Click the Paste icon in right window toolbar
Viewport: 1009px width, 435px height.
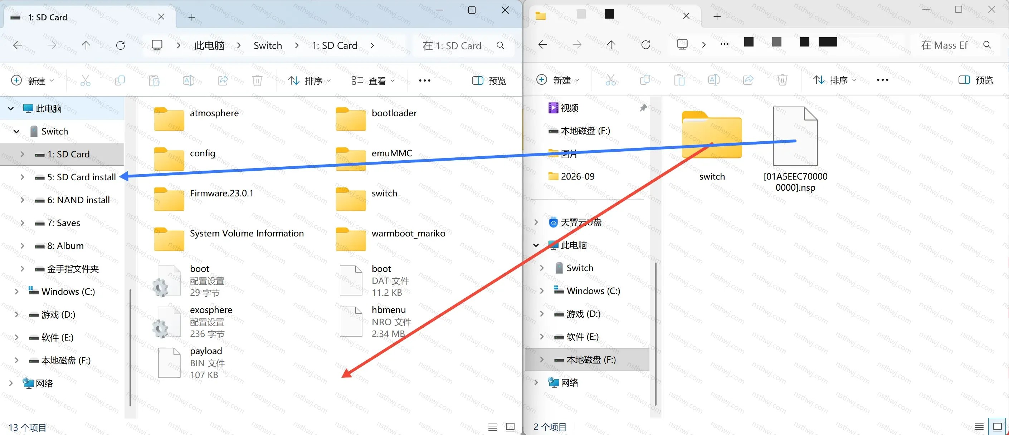point(679,80)
